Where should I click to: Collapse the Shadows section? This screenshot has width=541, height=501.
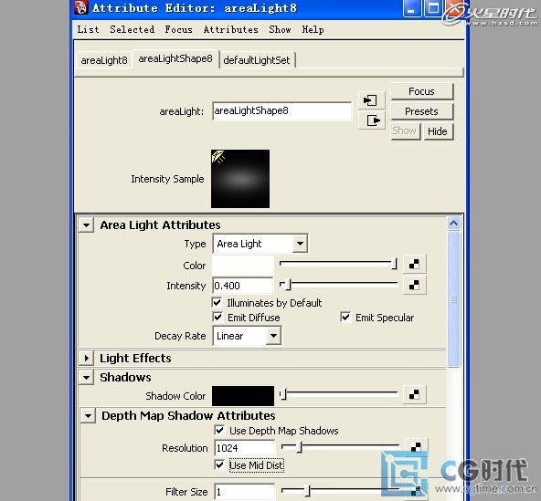coord(86,377)
